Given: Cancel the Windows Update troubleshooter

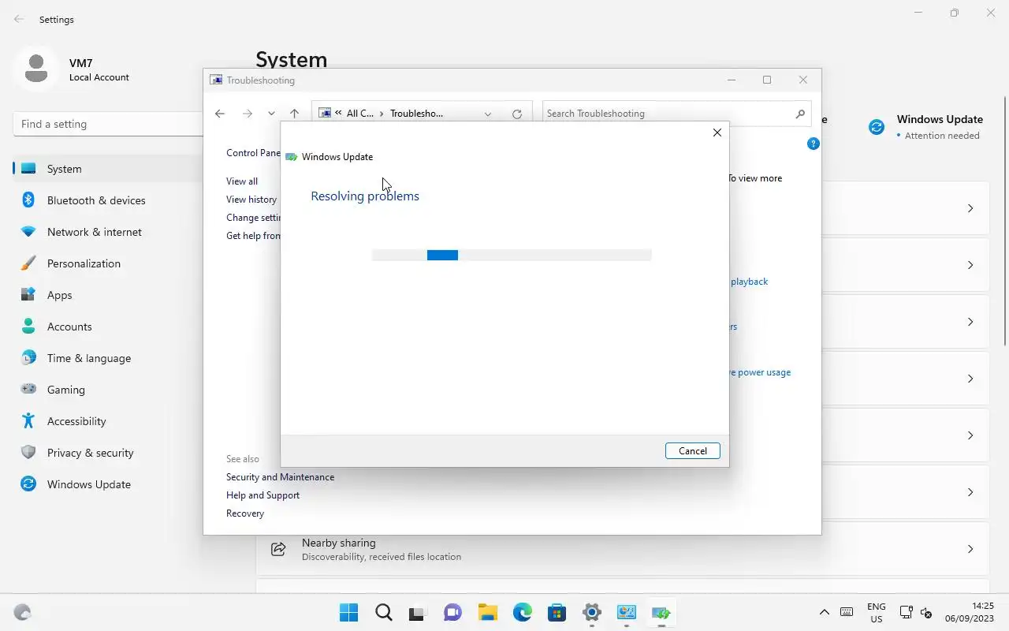Looking at the screenshot, I should click(x=692, y=451).
